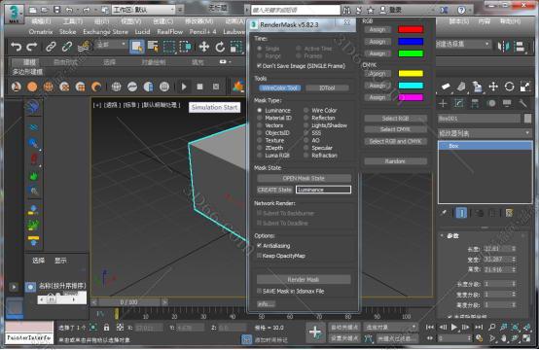Open the RealFlow menu
Image resolution: width=539 pixels, height=350 pixels.
170,32
